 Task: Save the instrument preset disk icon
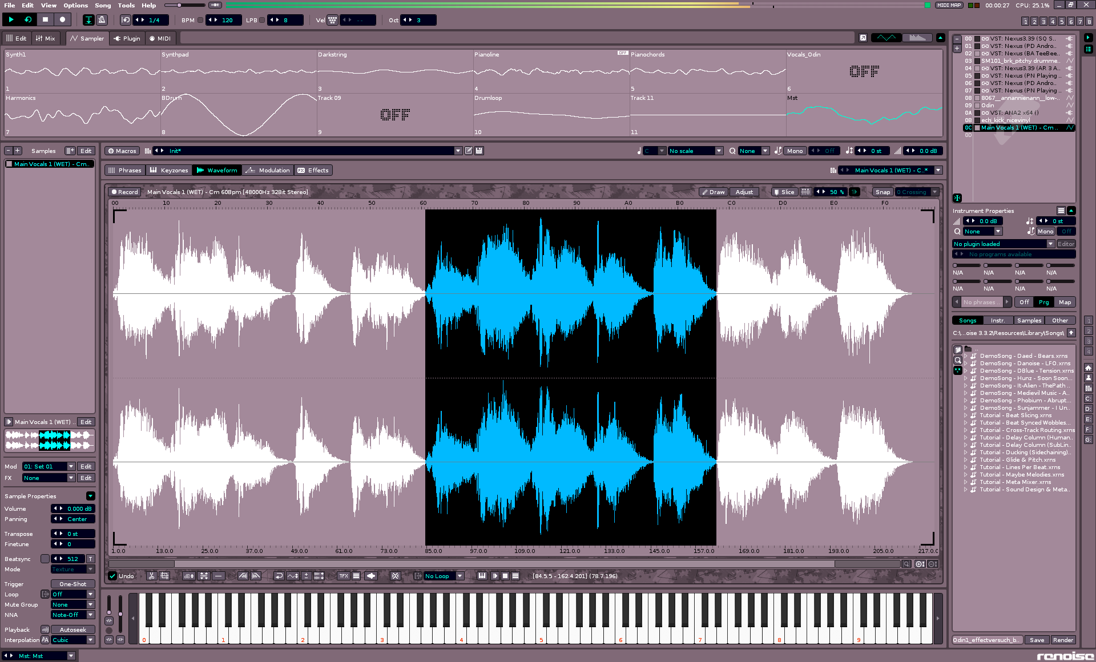479,151
